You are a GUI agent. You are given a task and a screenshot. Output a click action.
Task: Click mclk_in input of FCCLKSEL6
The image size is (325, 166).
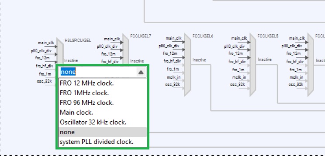click(x=174, y=77)
